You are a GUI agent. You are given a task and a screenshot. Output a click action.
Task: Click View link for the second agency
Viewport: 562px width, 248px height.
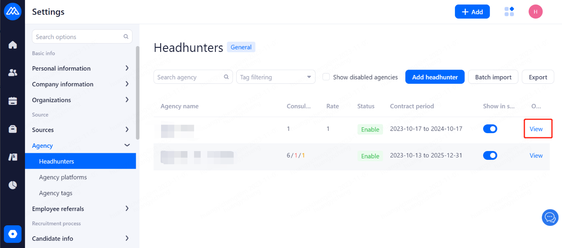click(536, 155)
